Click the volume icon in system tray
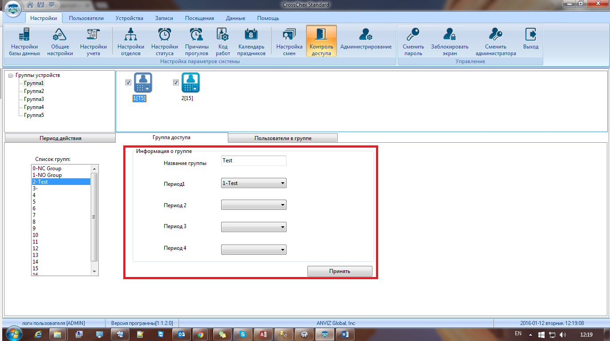Screen dimensions: 610x341 click(x=562, y=334)
